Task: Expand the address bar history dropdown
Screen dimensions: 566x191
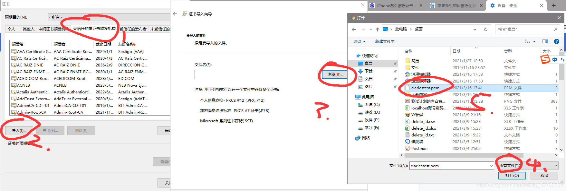Action: click(x=475, y=30)
